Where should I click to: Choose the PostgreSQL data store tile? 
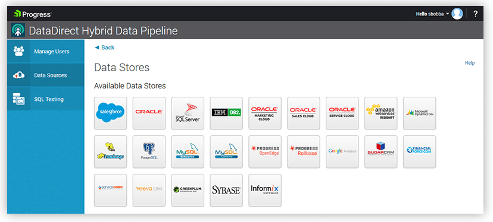coord(149,152)
